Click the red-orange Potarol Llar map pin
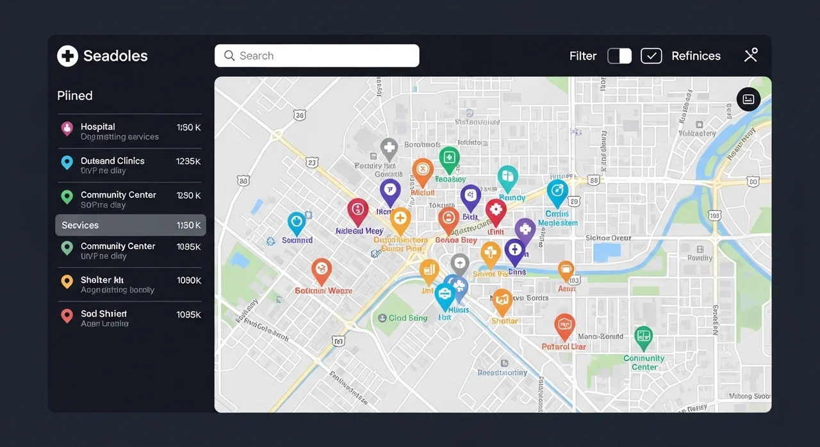Screen dimensions: 820x447 click(564, 327)
